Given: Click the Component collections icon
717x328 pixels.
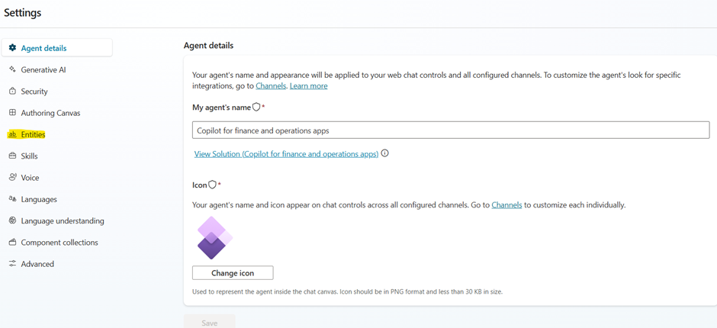Looking at the screenshot, I should 12,242.
